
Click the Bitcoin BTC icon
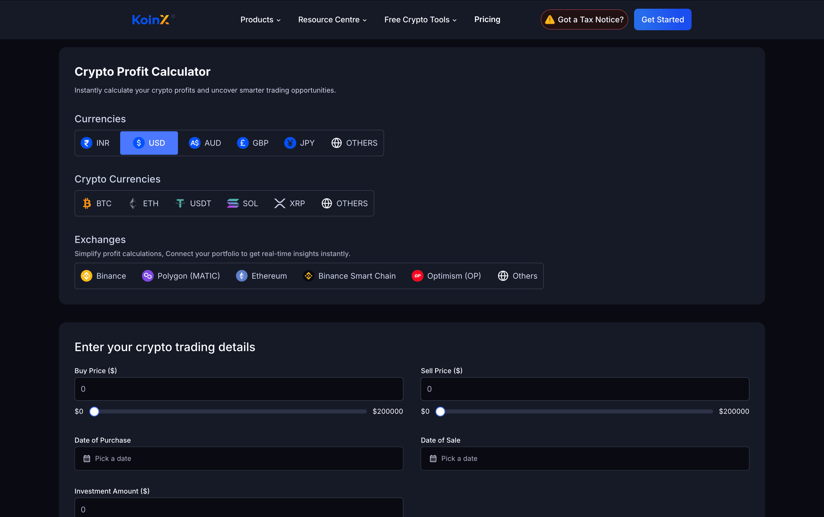(87, 203)
